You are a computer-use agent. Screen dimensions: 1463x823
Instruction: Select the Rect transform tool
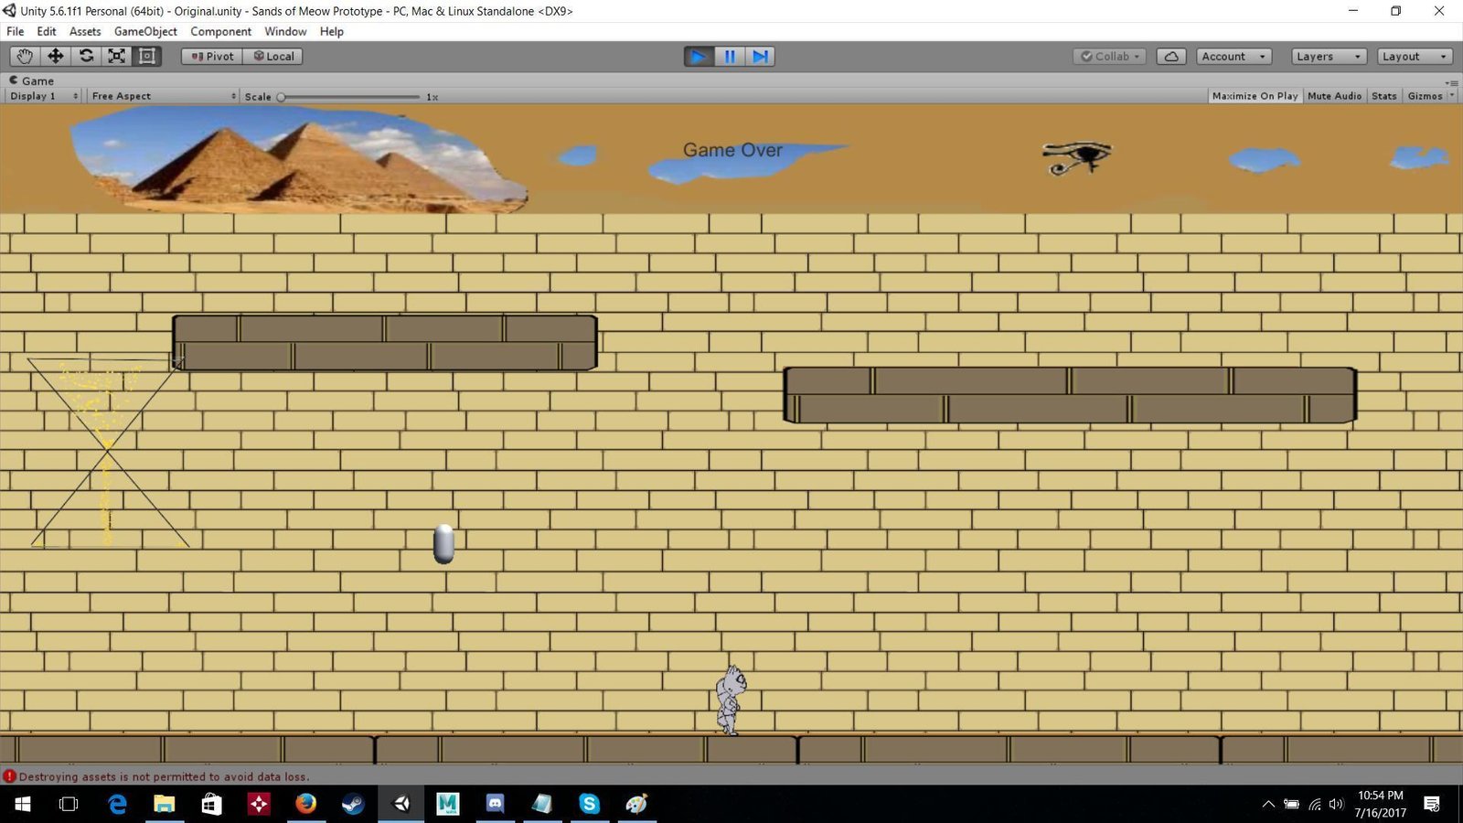click(147, 56)
